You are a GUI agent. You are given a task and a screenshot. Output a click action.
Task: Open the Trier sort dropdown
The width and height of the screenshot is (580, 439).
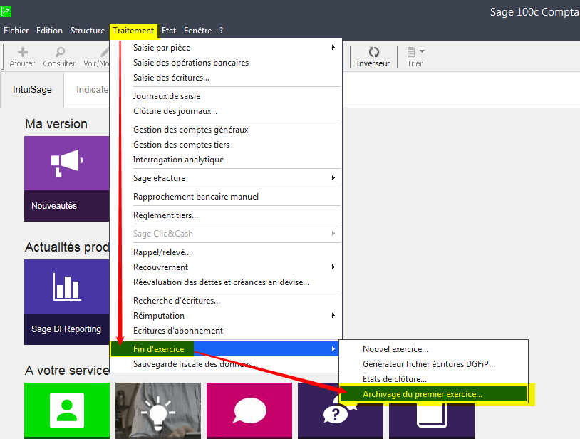pos(415,53)
